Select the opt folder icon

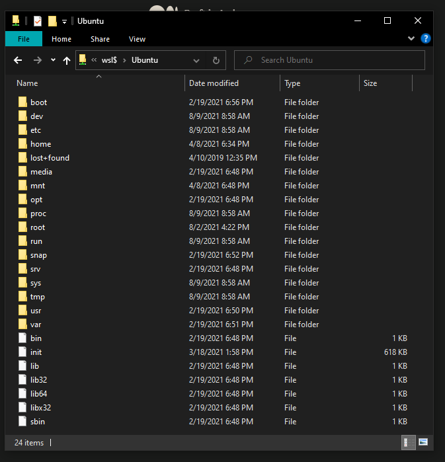pos(22,199)
